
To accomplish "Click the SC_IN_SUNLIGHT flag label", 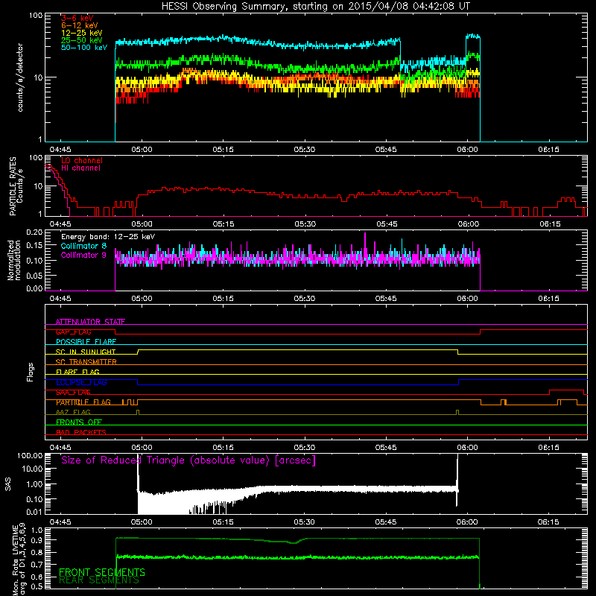I will 86,352.
